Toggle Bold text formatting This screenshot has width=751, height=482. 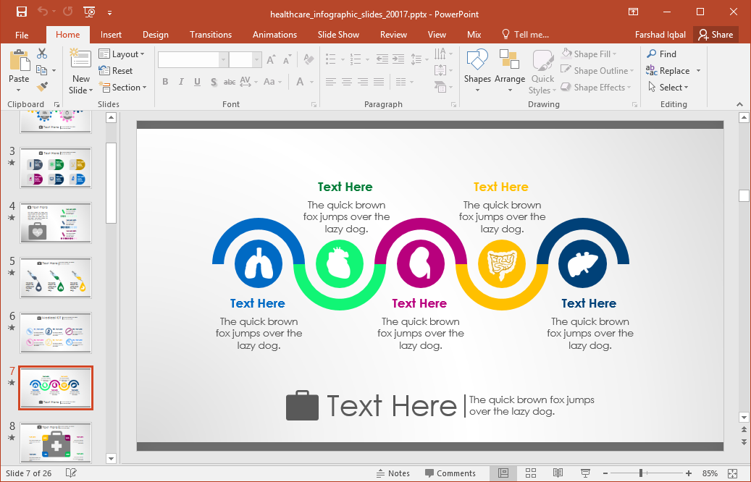point(165,82)
